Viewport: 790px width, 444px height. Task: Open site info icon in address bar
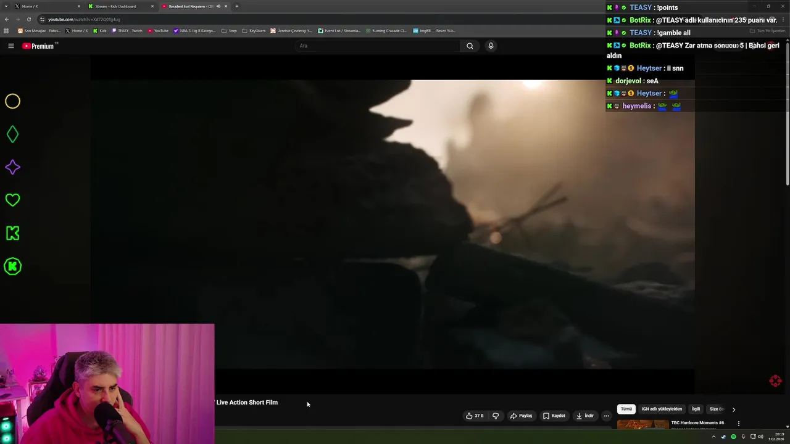[42, 19]
